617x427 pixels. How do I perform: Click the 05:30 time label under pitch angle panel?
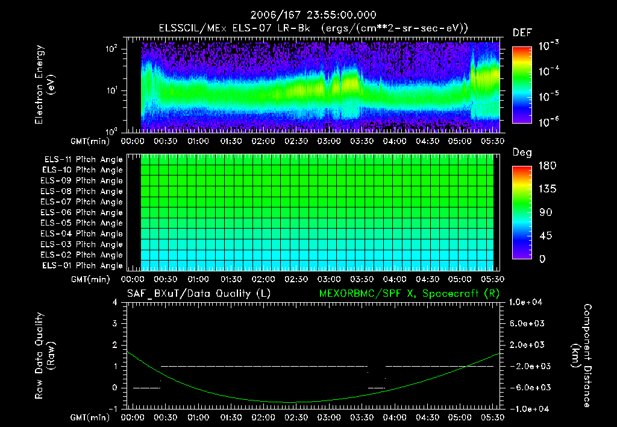click(x=492, y=279)
